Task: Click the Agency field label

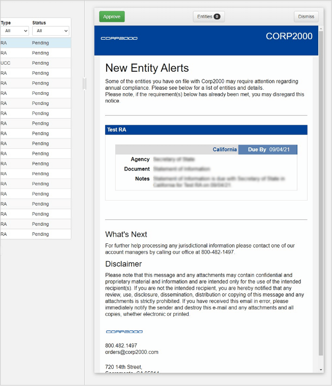Action: click(x=140, y=159)
